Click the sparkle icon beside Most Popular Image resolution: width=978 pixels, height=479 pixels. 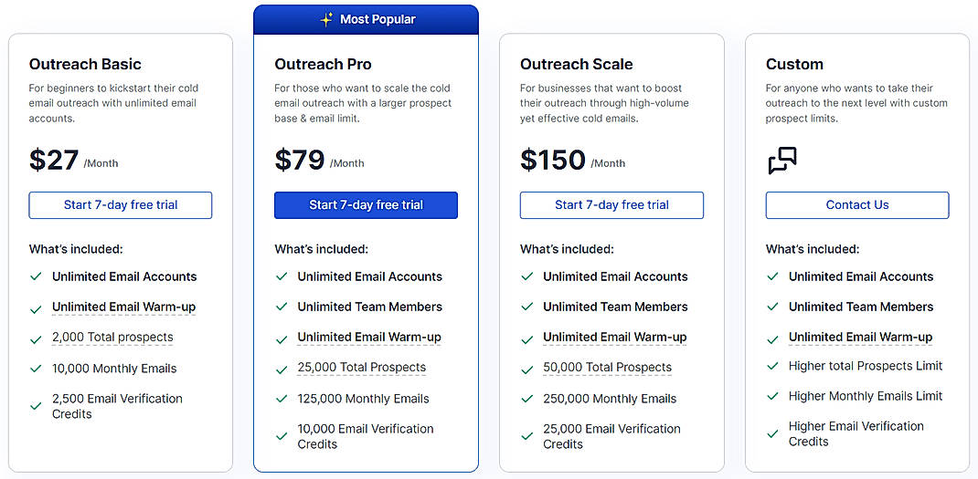[x=326, y=19]
